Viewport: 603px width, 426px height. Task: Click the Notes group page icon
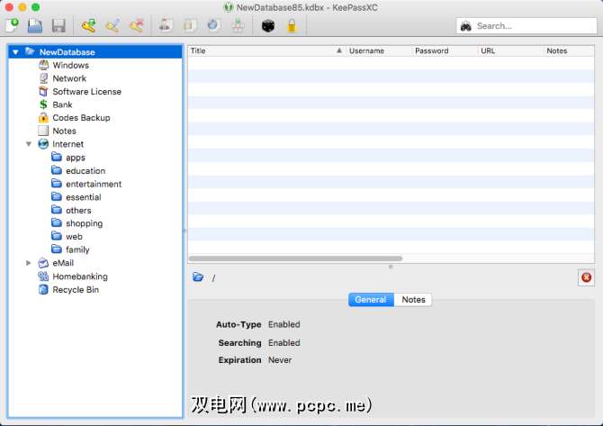43,131
